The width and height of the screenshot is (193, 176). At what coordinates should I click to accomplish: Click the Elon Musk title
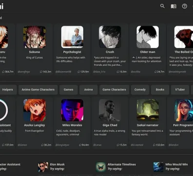coord(58,164)
